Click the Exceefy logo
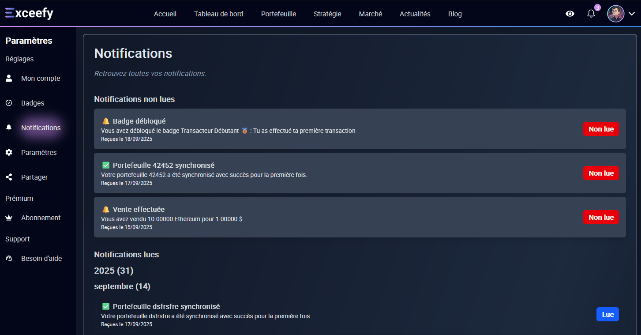The width and height of the screenshot is (641, 335). click(x=29, y=13)
